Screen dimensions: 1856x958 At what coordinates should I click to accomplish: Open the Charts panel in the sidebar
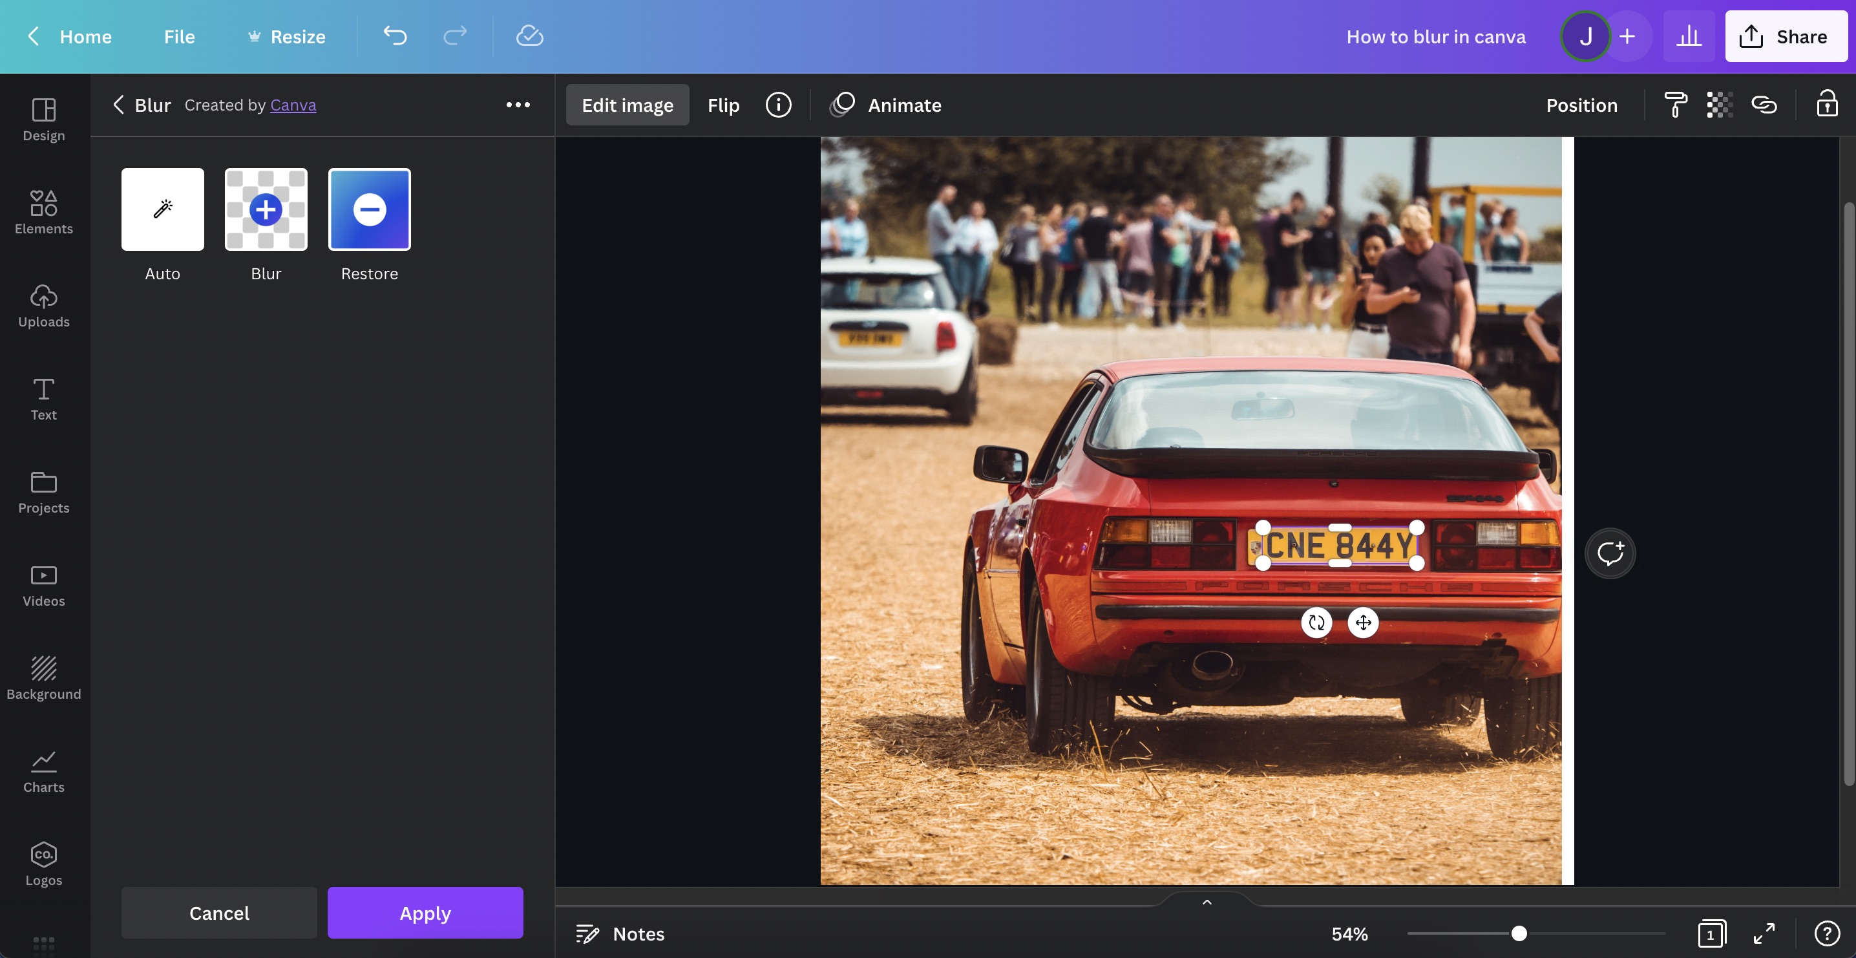click(43, 771)
